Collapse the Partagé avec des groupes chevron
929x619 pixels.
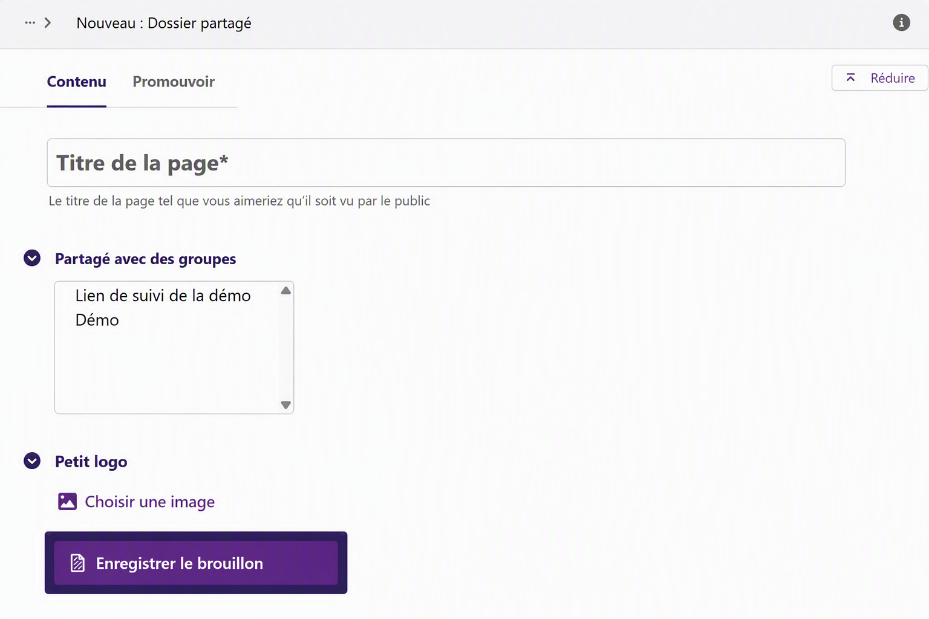[32, 258]
